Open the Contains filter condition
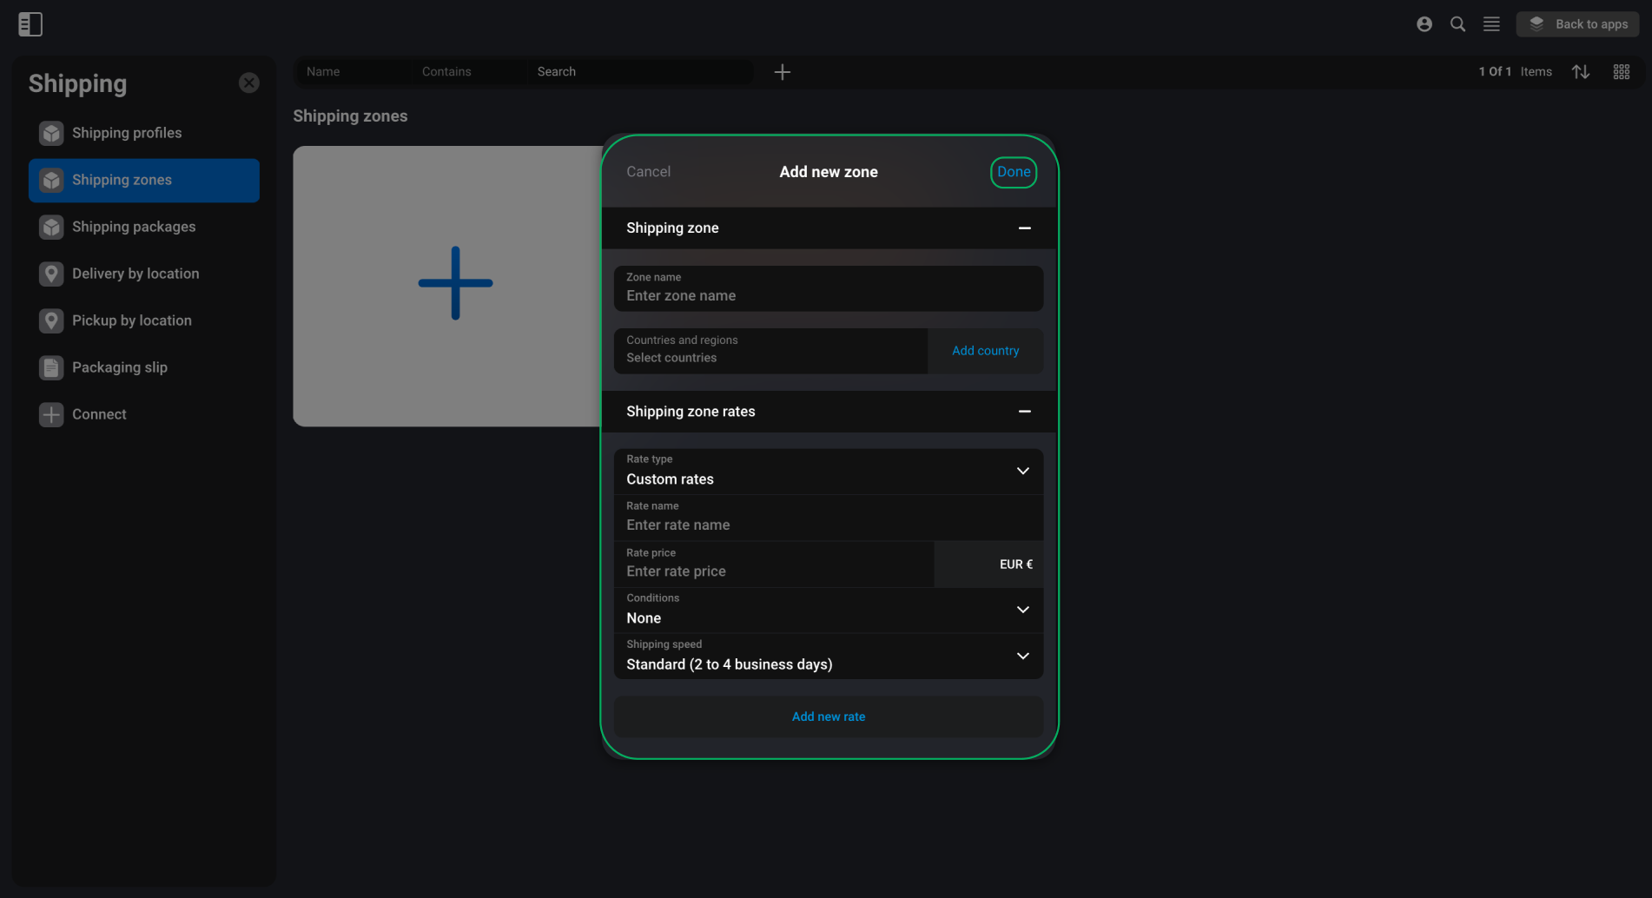Screen dimensions: 1652x898 [x=469, y=72]
